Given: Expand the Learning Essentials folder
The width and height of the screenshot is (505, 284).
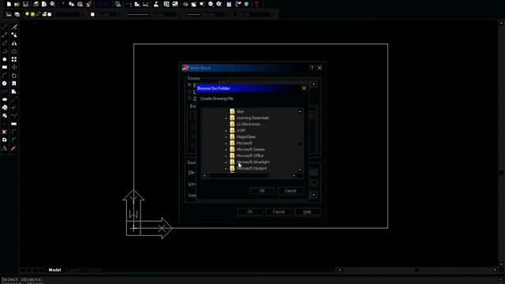Looking at the screenshot, I should [x=226, y=118].
